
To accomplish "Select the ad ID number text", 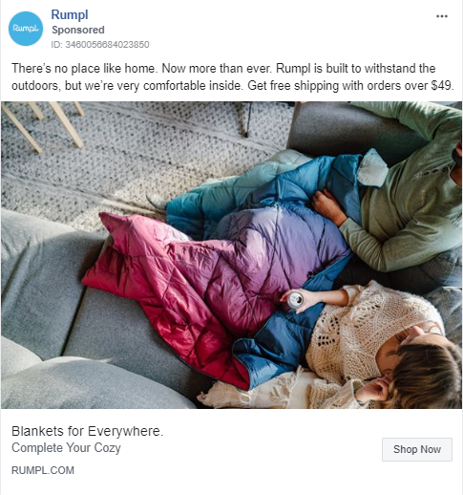I will point(100,45).
